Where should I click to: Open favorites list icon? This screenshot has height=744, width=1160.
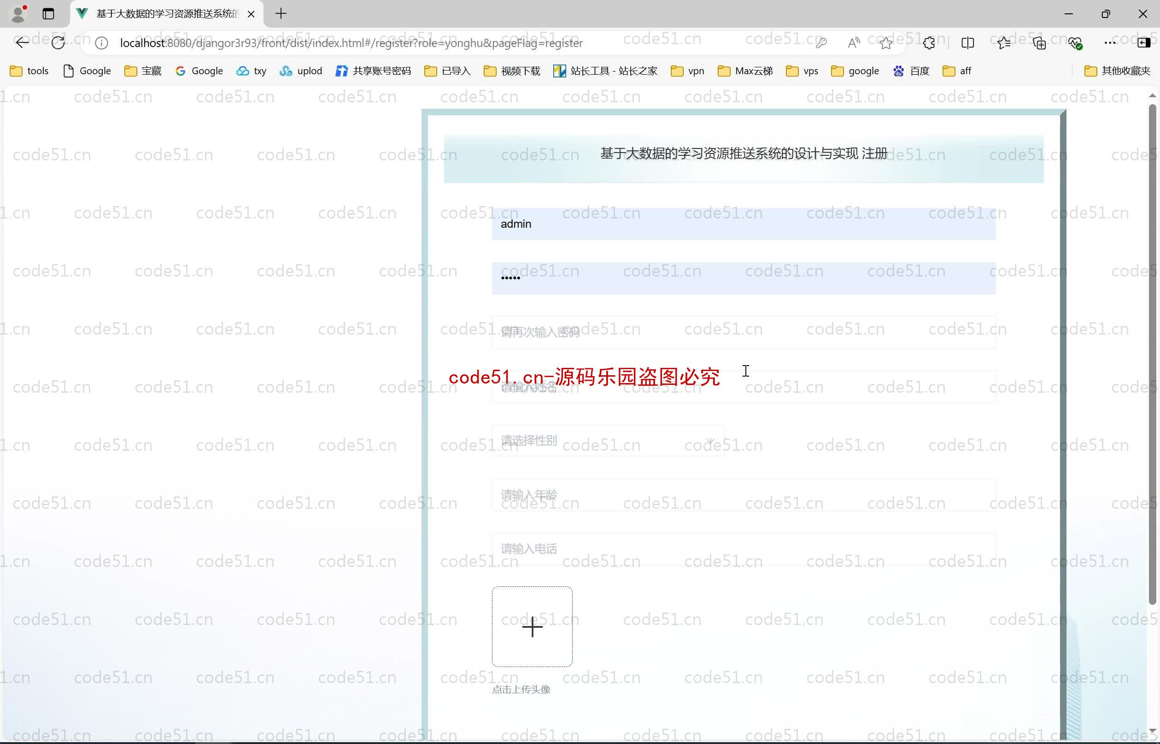click(1003, 43)
